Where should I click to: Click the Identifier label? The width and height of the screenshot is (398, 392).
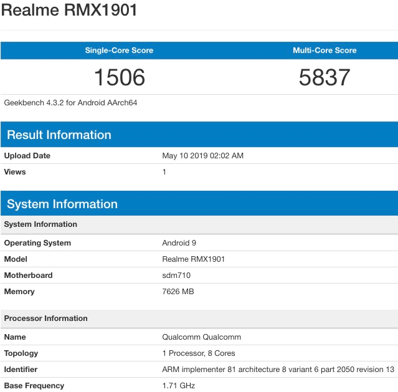pos(21,370)
